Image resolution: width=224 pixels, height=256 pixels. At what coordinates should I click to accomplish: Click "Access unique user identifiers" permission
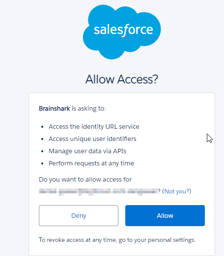pyautogui.click(x=92, y=139)
